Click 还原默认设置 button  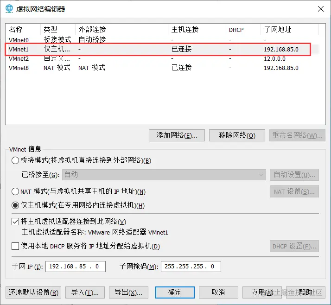(x=33, y=292)
